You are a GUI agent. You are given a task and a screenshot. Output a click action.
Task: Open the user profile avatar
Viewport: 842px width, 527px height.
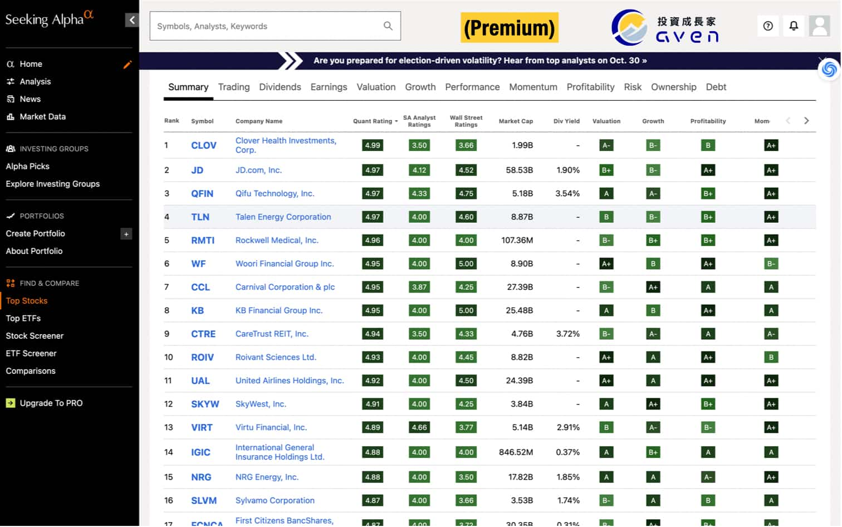[819, 26]
